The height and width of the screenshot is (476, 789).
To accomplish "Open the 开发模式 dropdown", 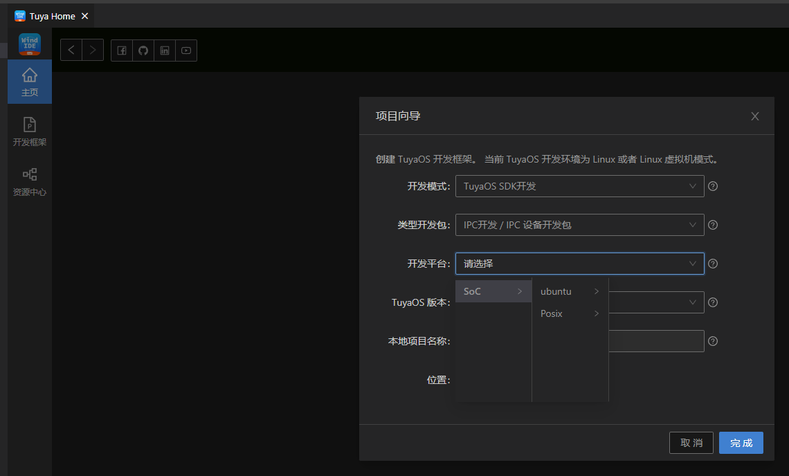I will click(x=579, y=186).
